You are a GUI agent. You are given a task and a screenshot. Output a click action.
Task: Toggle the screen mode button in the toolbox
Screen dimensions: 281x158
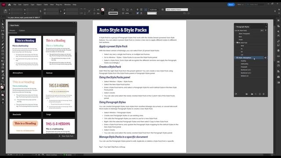[x=3, y=103]
